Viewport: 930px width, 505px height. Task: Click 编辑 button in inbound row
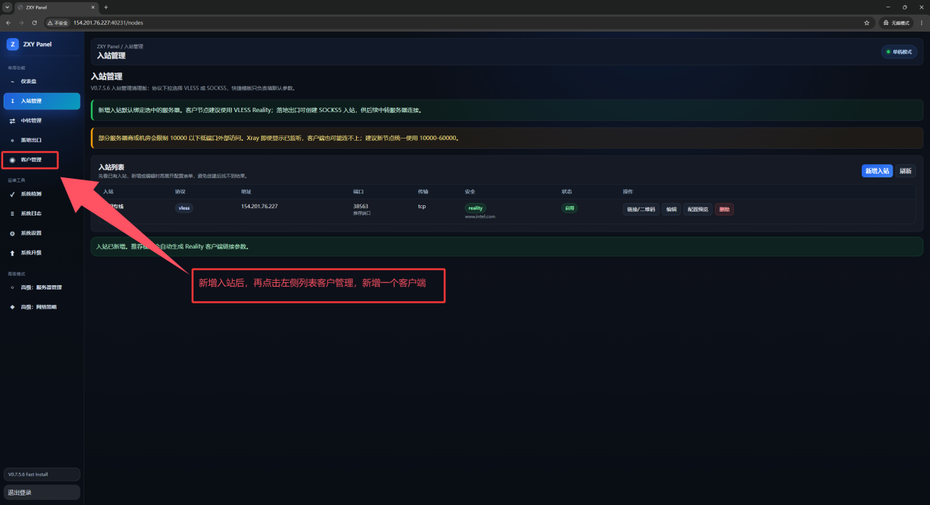[x=671, y=209]
